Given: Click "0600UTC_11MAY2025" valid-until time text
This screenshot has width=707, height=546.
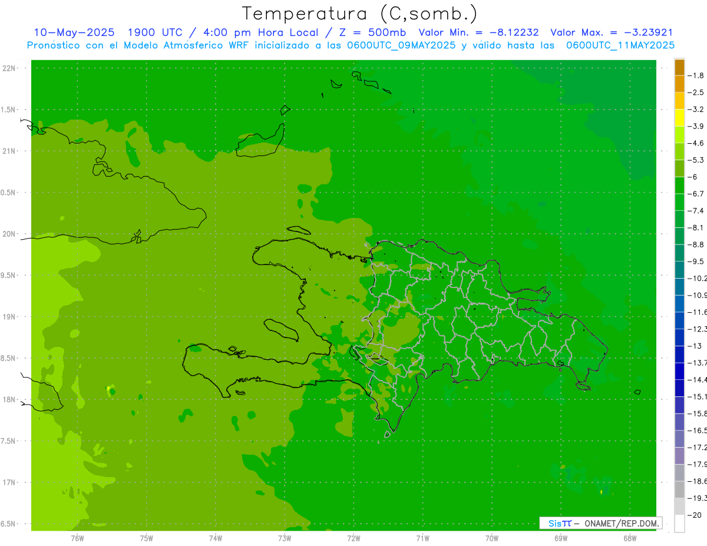Looking at the screenshot, I should tap(620, 45).
